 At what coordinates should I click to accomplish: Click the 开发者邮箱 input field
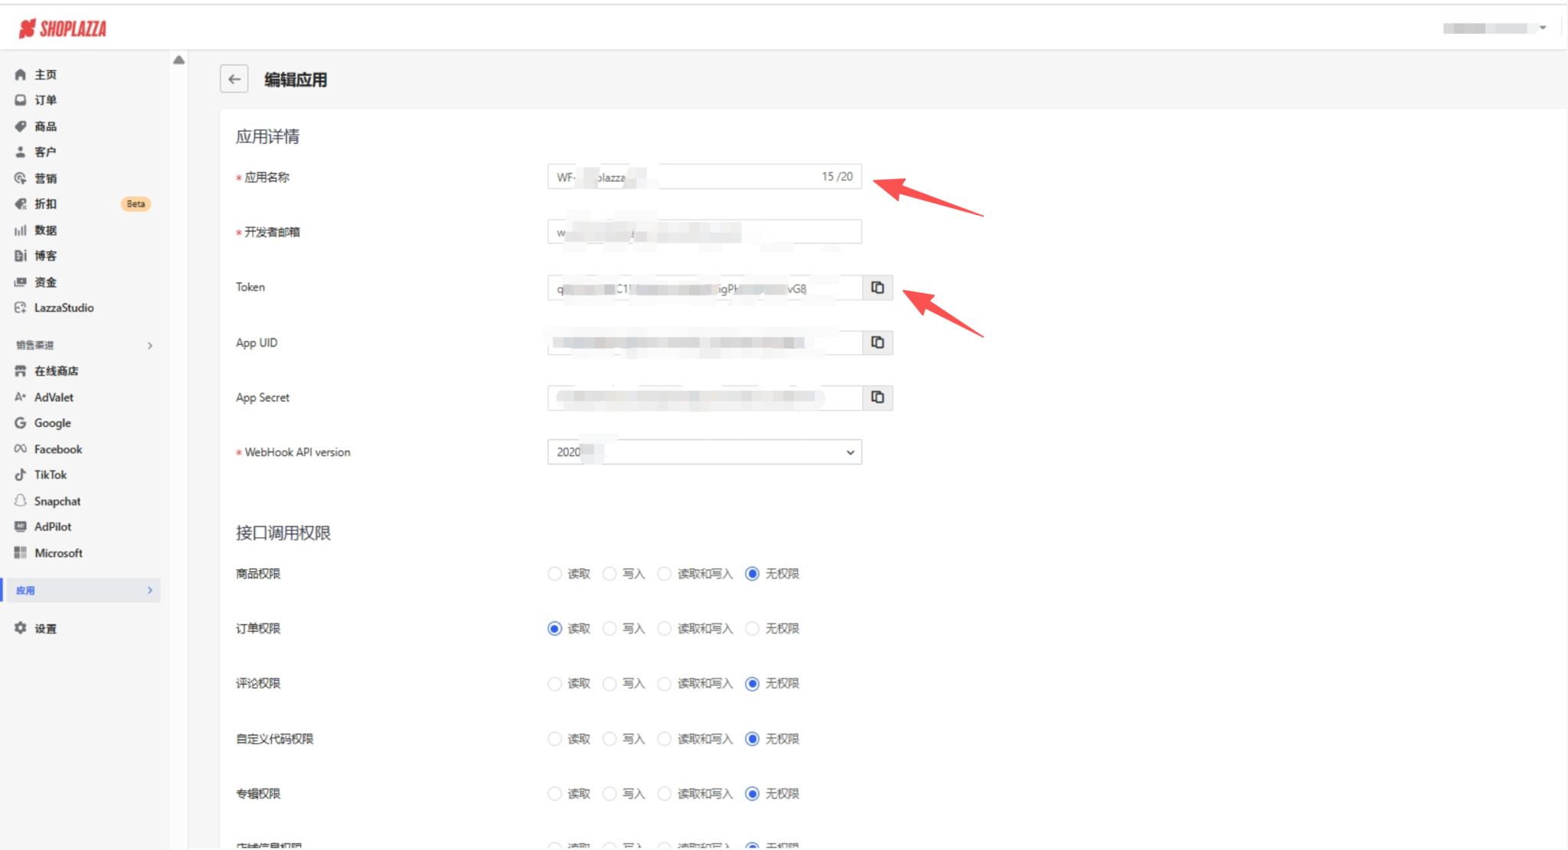[704, 232]
